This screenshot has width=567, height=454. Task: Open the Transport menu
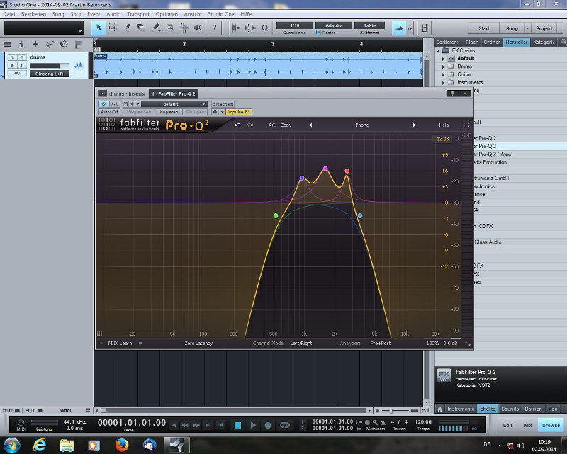point(137,14)
